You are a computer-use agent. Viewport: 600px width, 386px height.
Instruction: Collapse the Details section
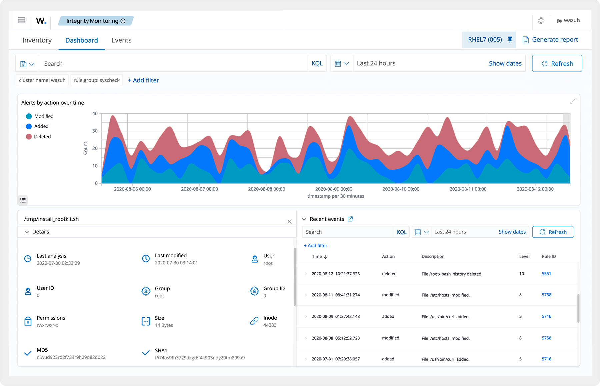(x=27, y=232)
